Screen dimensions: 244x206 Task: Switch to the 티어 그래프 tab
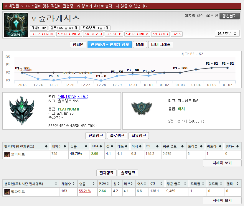pos(161,45)
